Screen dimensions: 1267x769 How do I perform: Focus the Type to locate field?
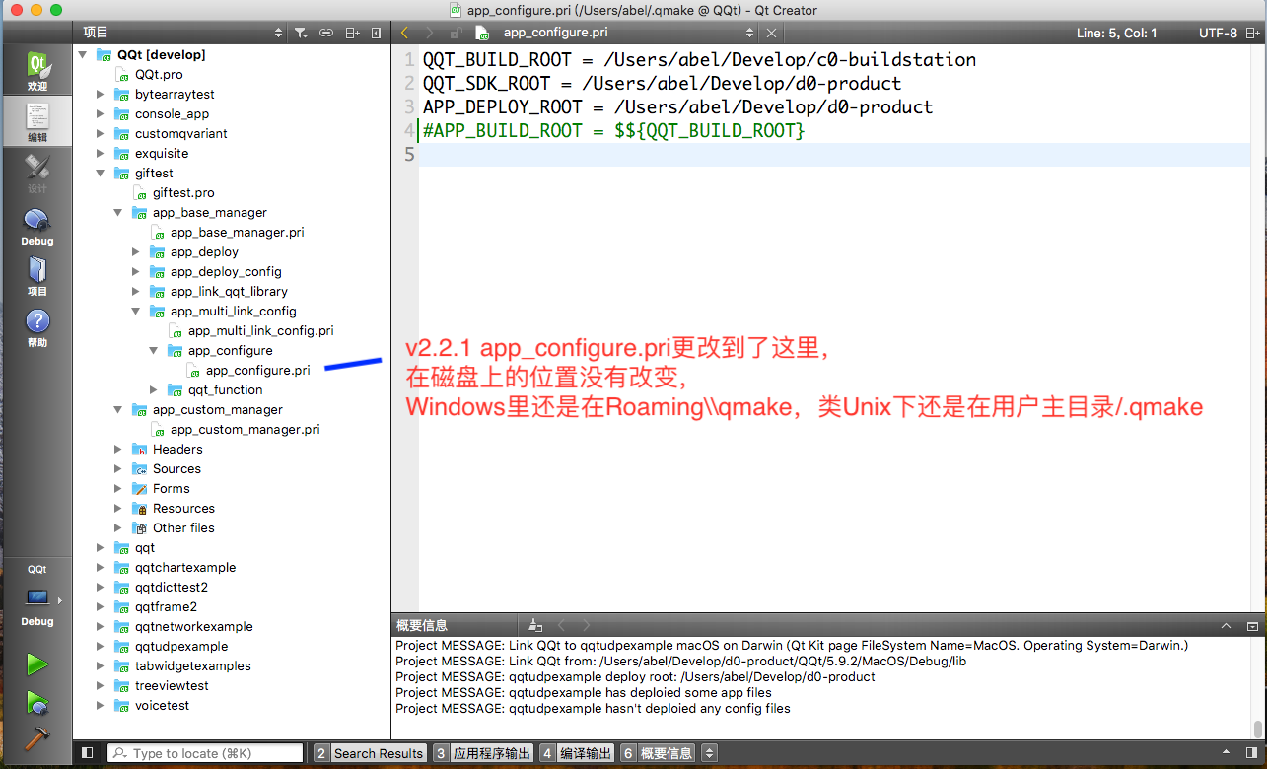[205, 753]
